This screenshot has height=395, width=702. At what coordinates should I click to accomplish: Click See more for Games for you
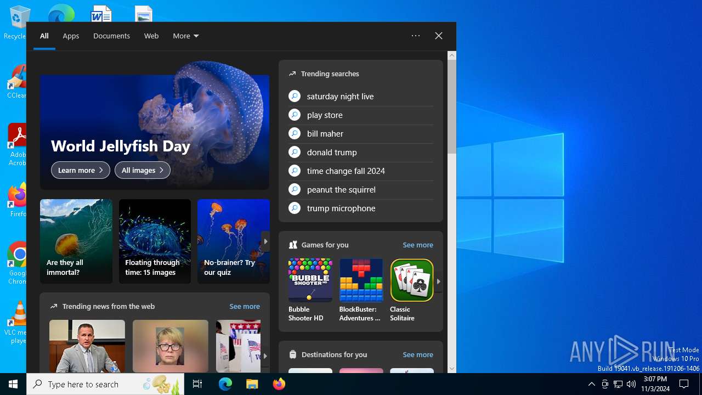tap(418, 245)
